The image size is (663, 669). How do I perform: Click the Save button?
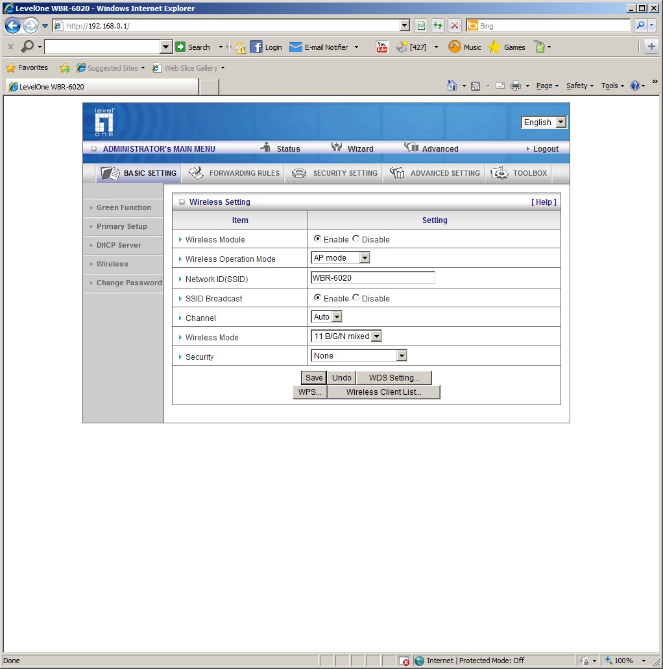click(x=314, y=377)
